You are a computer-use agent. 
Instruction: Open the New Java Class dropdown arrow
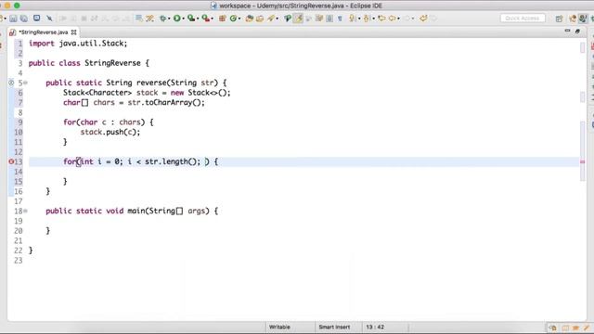click(239, 19)
